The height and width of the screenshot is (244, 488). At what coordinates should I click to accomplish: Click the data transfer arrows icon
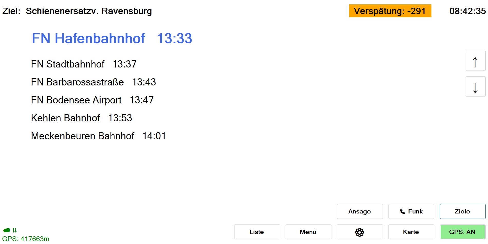pos(15,230)
